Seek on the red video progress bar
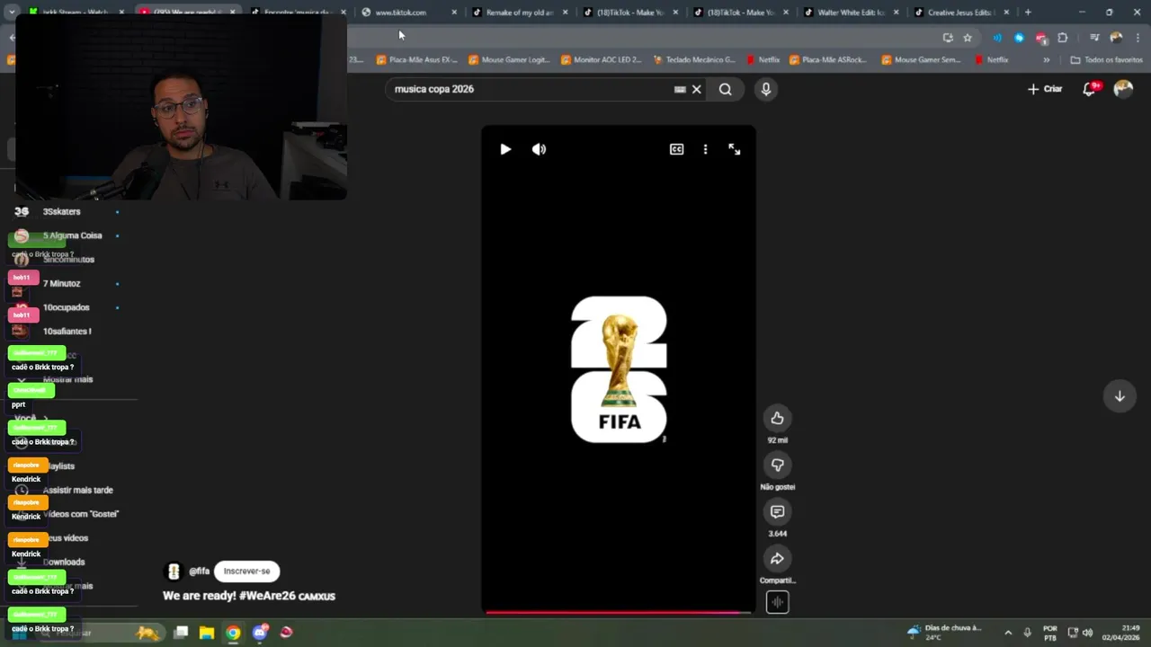 [x=619, y=613]
